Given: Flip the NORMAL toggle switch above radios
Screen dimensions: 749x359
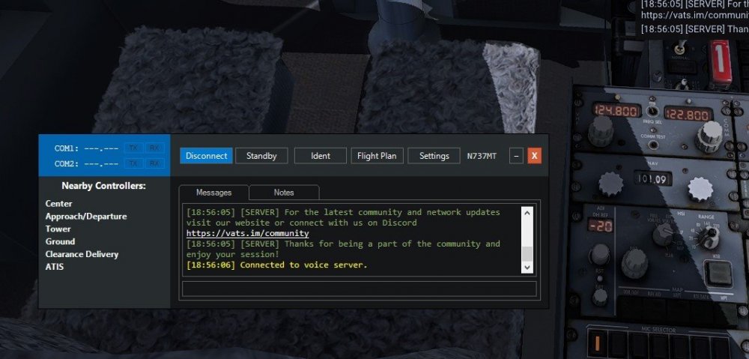Looking at the screenshot, I should click(x=682, y=48).
